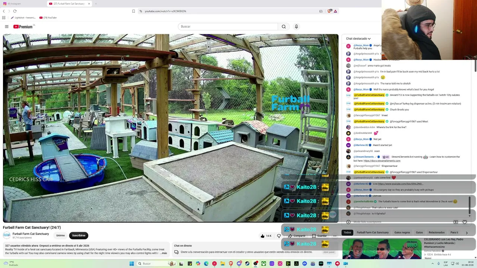Viewport: 477px width, 268px height.
Task: Show more filter chips with the right arrow
Action: point(467,233)
